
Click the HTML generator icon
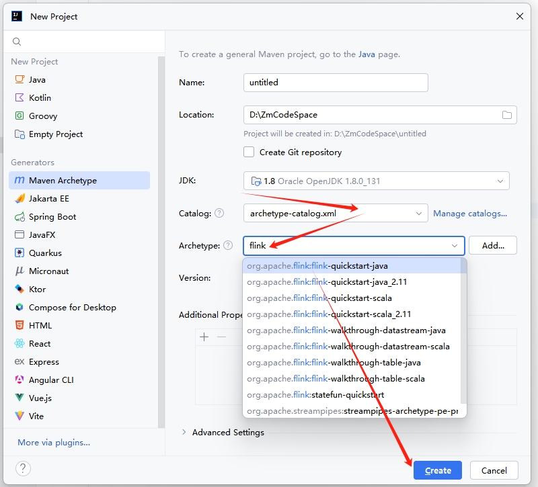click(x=20, y=325)
